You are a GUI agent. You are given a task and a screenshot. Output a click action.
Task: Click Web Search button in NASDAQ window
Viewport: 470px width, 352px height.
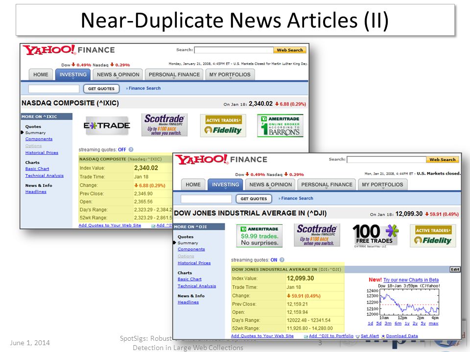[x=289, y=50]
